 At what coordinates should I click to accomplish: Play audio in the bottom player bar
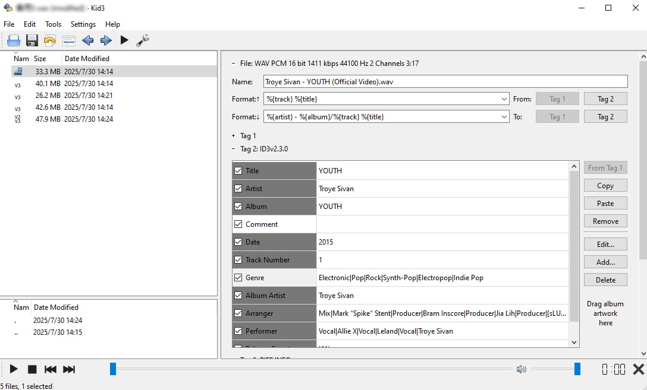[14, 369]
